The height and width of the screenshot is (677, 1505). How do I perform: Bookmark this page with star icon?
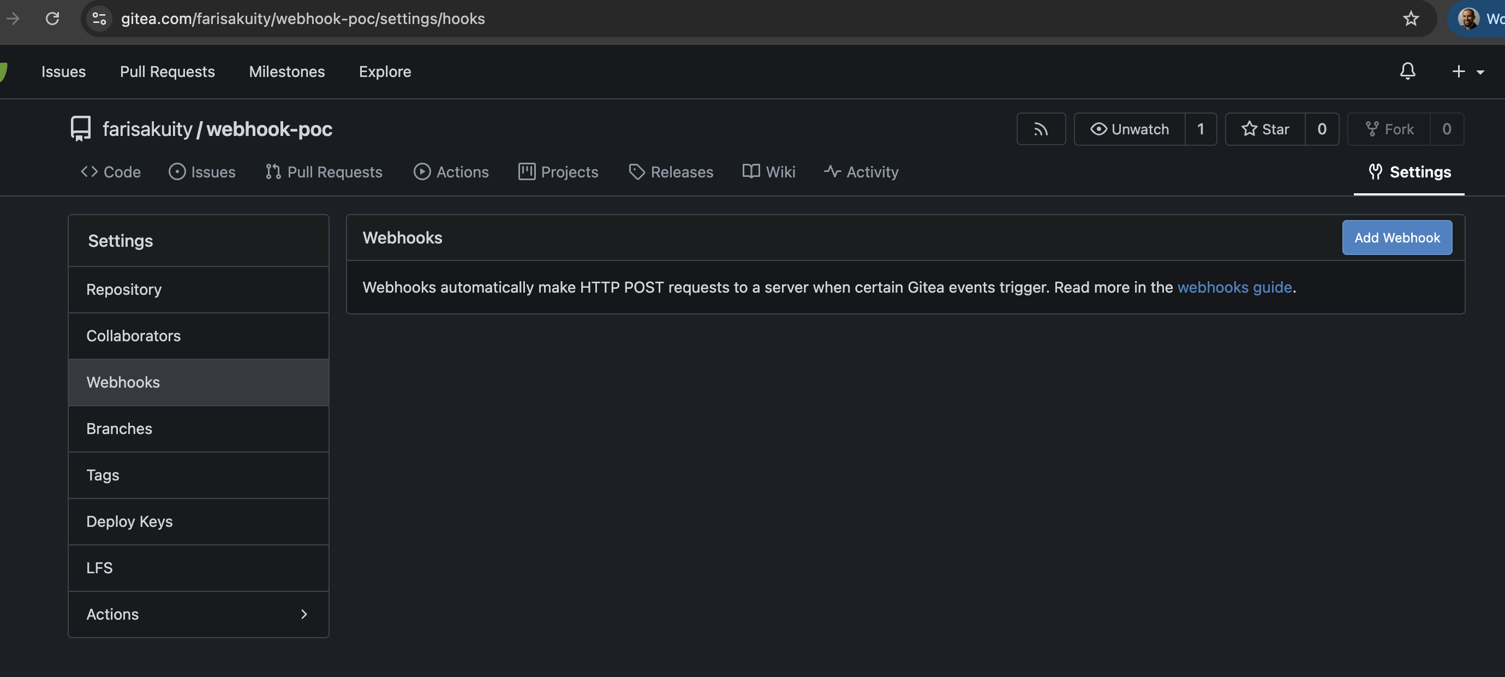coord(1411,19)
